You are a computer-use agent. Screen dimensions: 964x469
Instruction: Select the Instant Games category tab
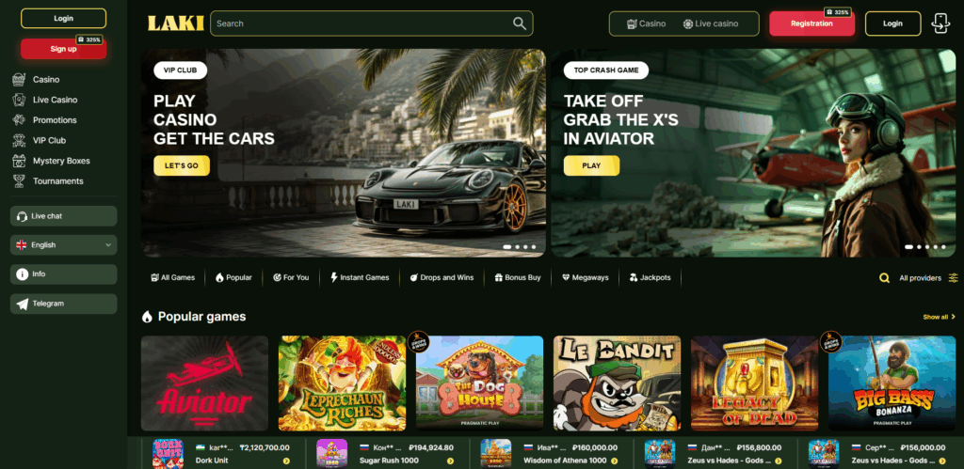(x=360, y=277)
